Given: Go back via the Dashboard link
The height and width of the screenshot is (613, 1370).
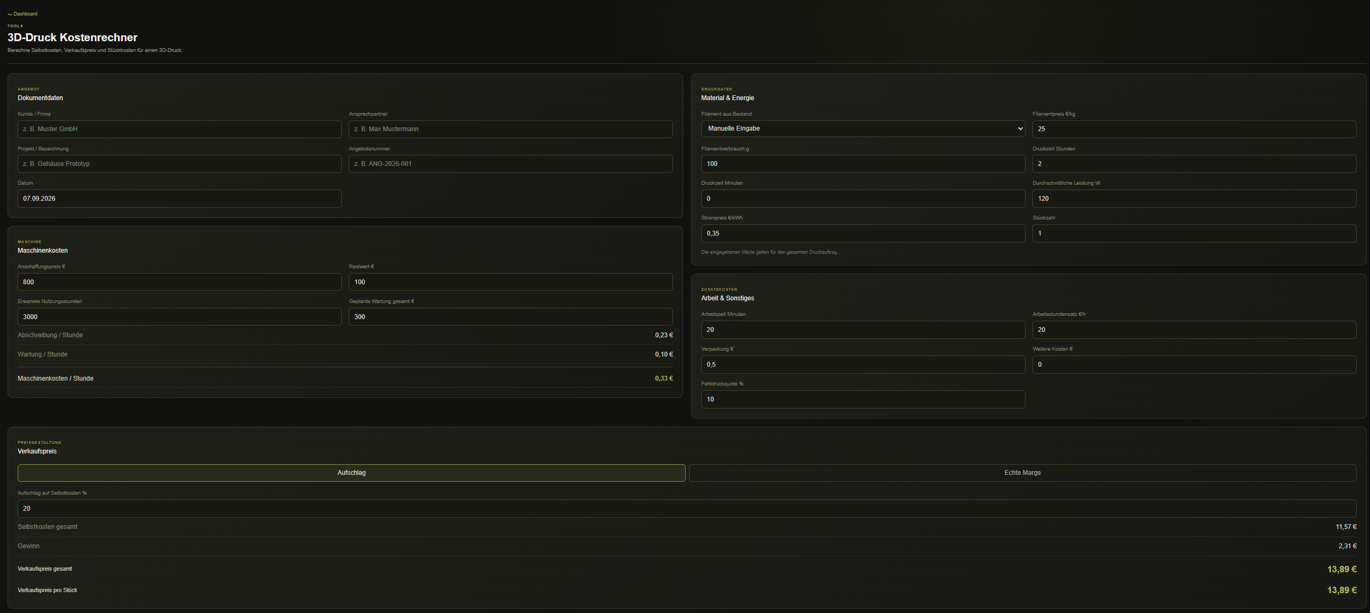Looking at the screenshot, I should click(23, 14).
